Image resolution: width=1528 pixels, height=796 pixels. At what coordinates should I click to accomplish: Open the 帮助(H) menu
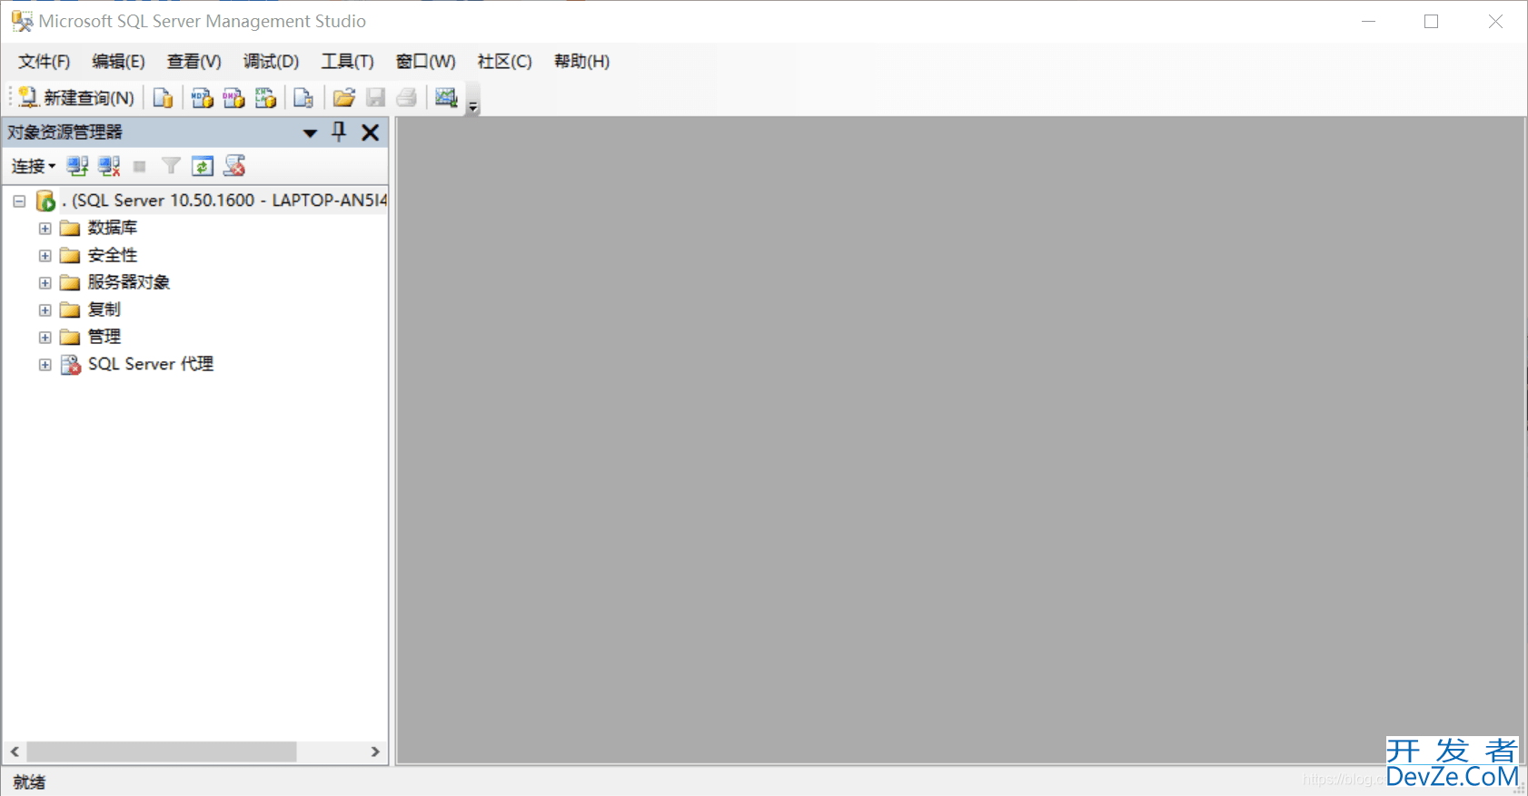click(x=581, y=61)
